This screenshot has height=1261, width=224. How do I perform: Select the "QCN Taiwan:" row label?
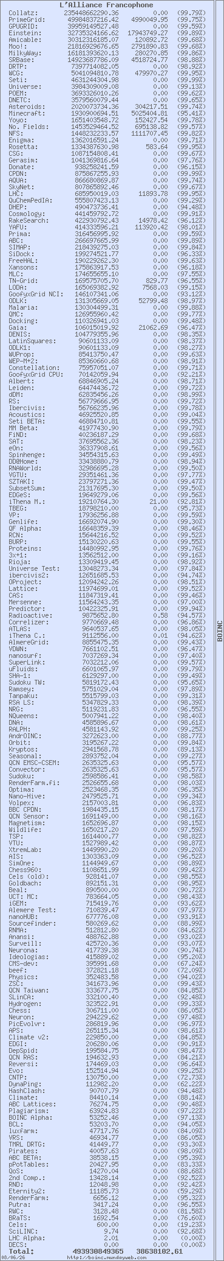pos(29,990)
